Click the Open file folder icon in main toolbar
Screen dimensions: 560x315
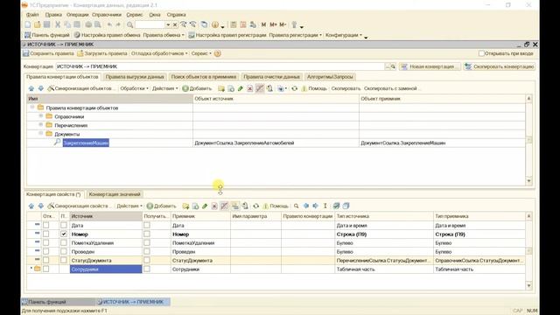tap(37, 24)
